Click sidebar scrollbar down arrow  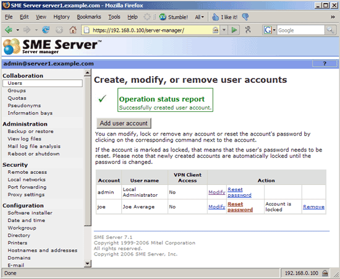(87, 264)
